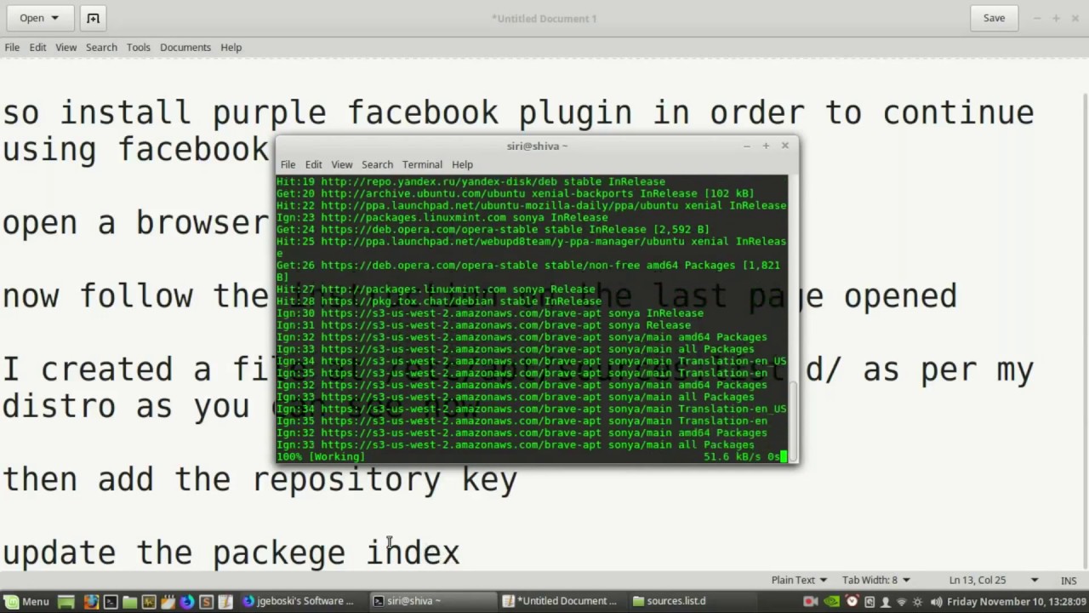Click the '100% [Working]' terminal line
This screenshot has height=613, width=1089.
click(x=320, y=456)
